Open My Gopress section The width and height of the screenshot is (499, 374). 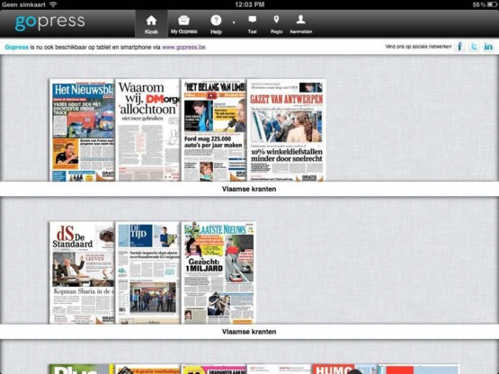pos(183,24)
